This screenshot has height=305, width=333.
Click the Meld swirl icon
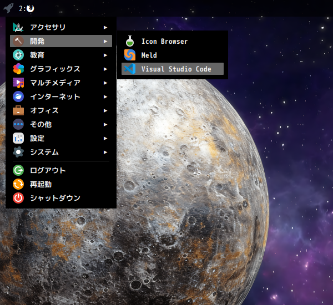[x=130, y=55]
